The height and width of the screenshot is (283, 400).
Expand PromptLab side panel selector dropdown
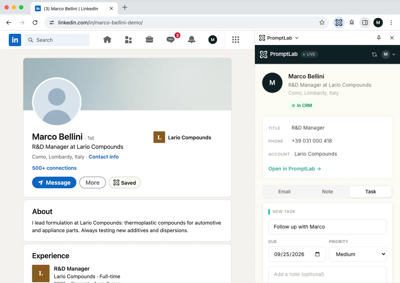tap(297, 38)
